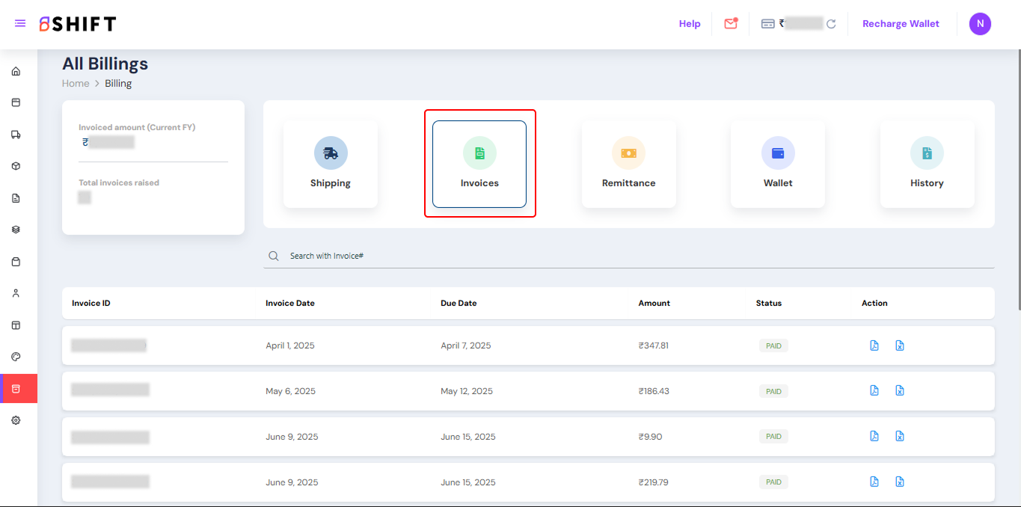Viewport: 1021px width, 507px height.
Task: Show the History billing tab
Action: pos(927,164)
